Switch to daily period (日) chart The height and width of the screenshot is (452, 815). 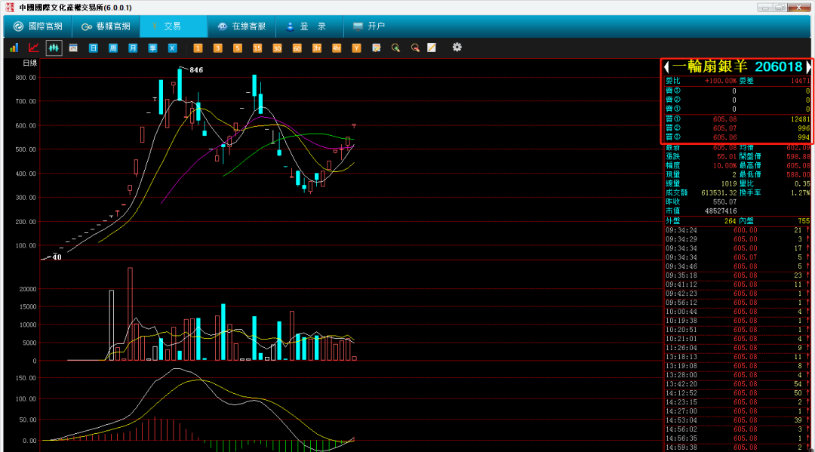tap(93, 48)
